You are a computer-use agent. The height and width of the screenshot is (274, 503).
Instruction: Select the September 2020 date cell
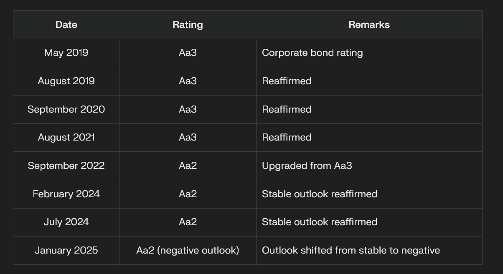[66, 109]
